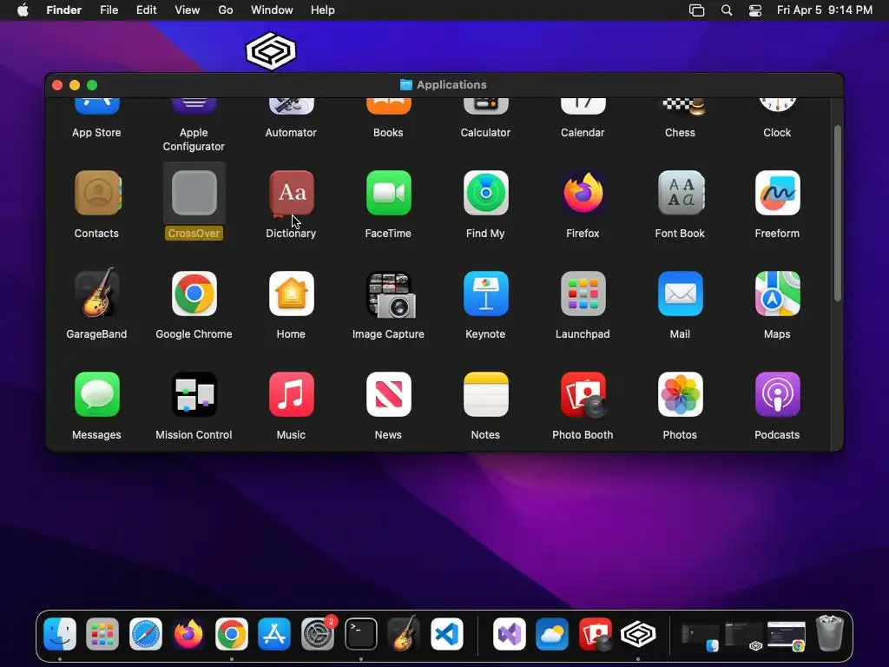Screen dimensions: 889x667
Task: Select Photo Booth in the Applications window
Action: click(583, 395)
